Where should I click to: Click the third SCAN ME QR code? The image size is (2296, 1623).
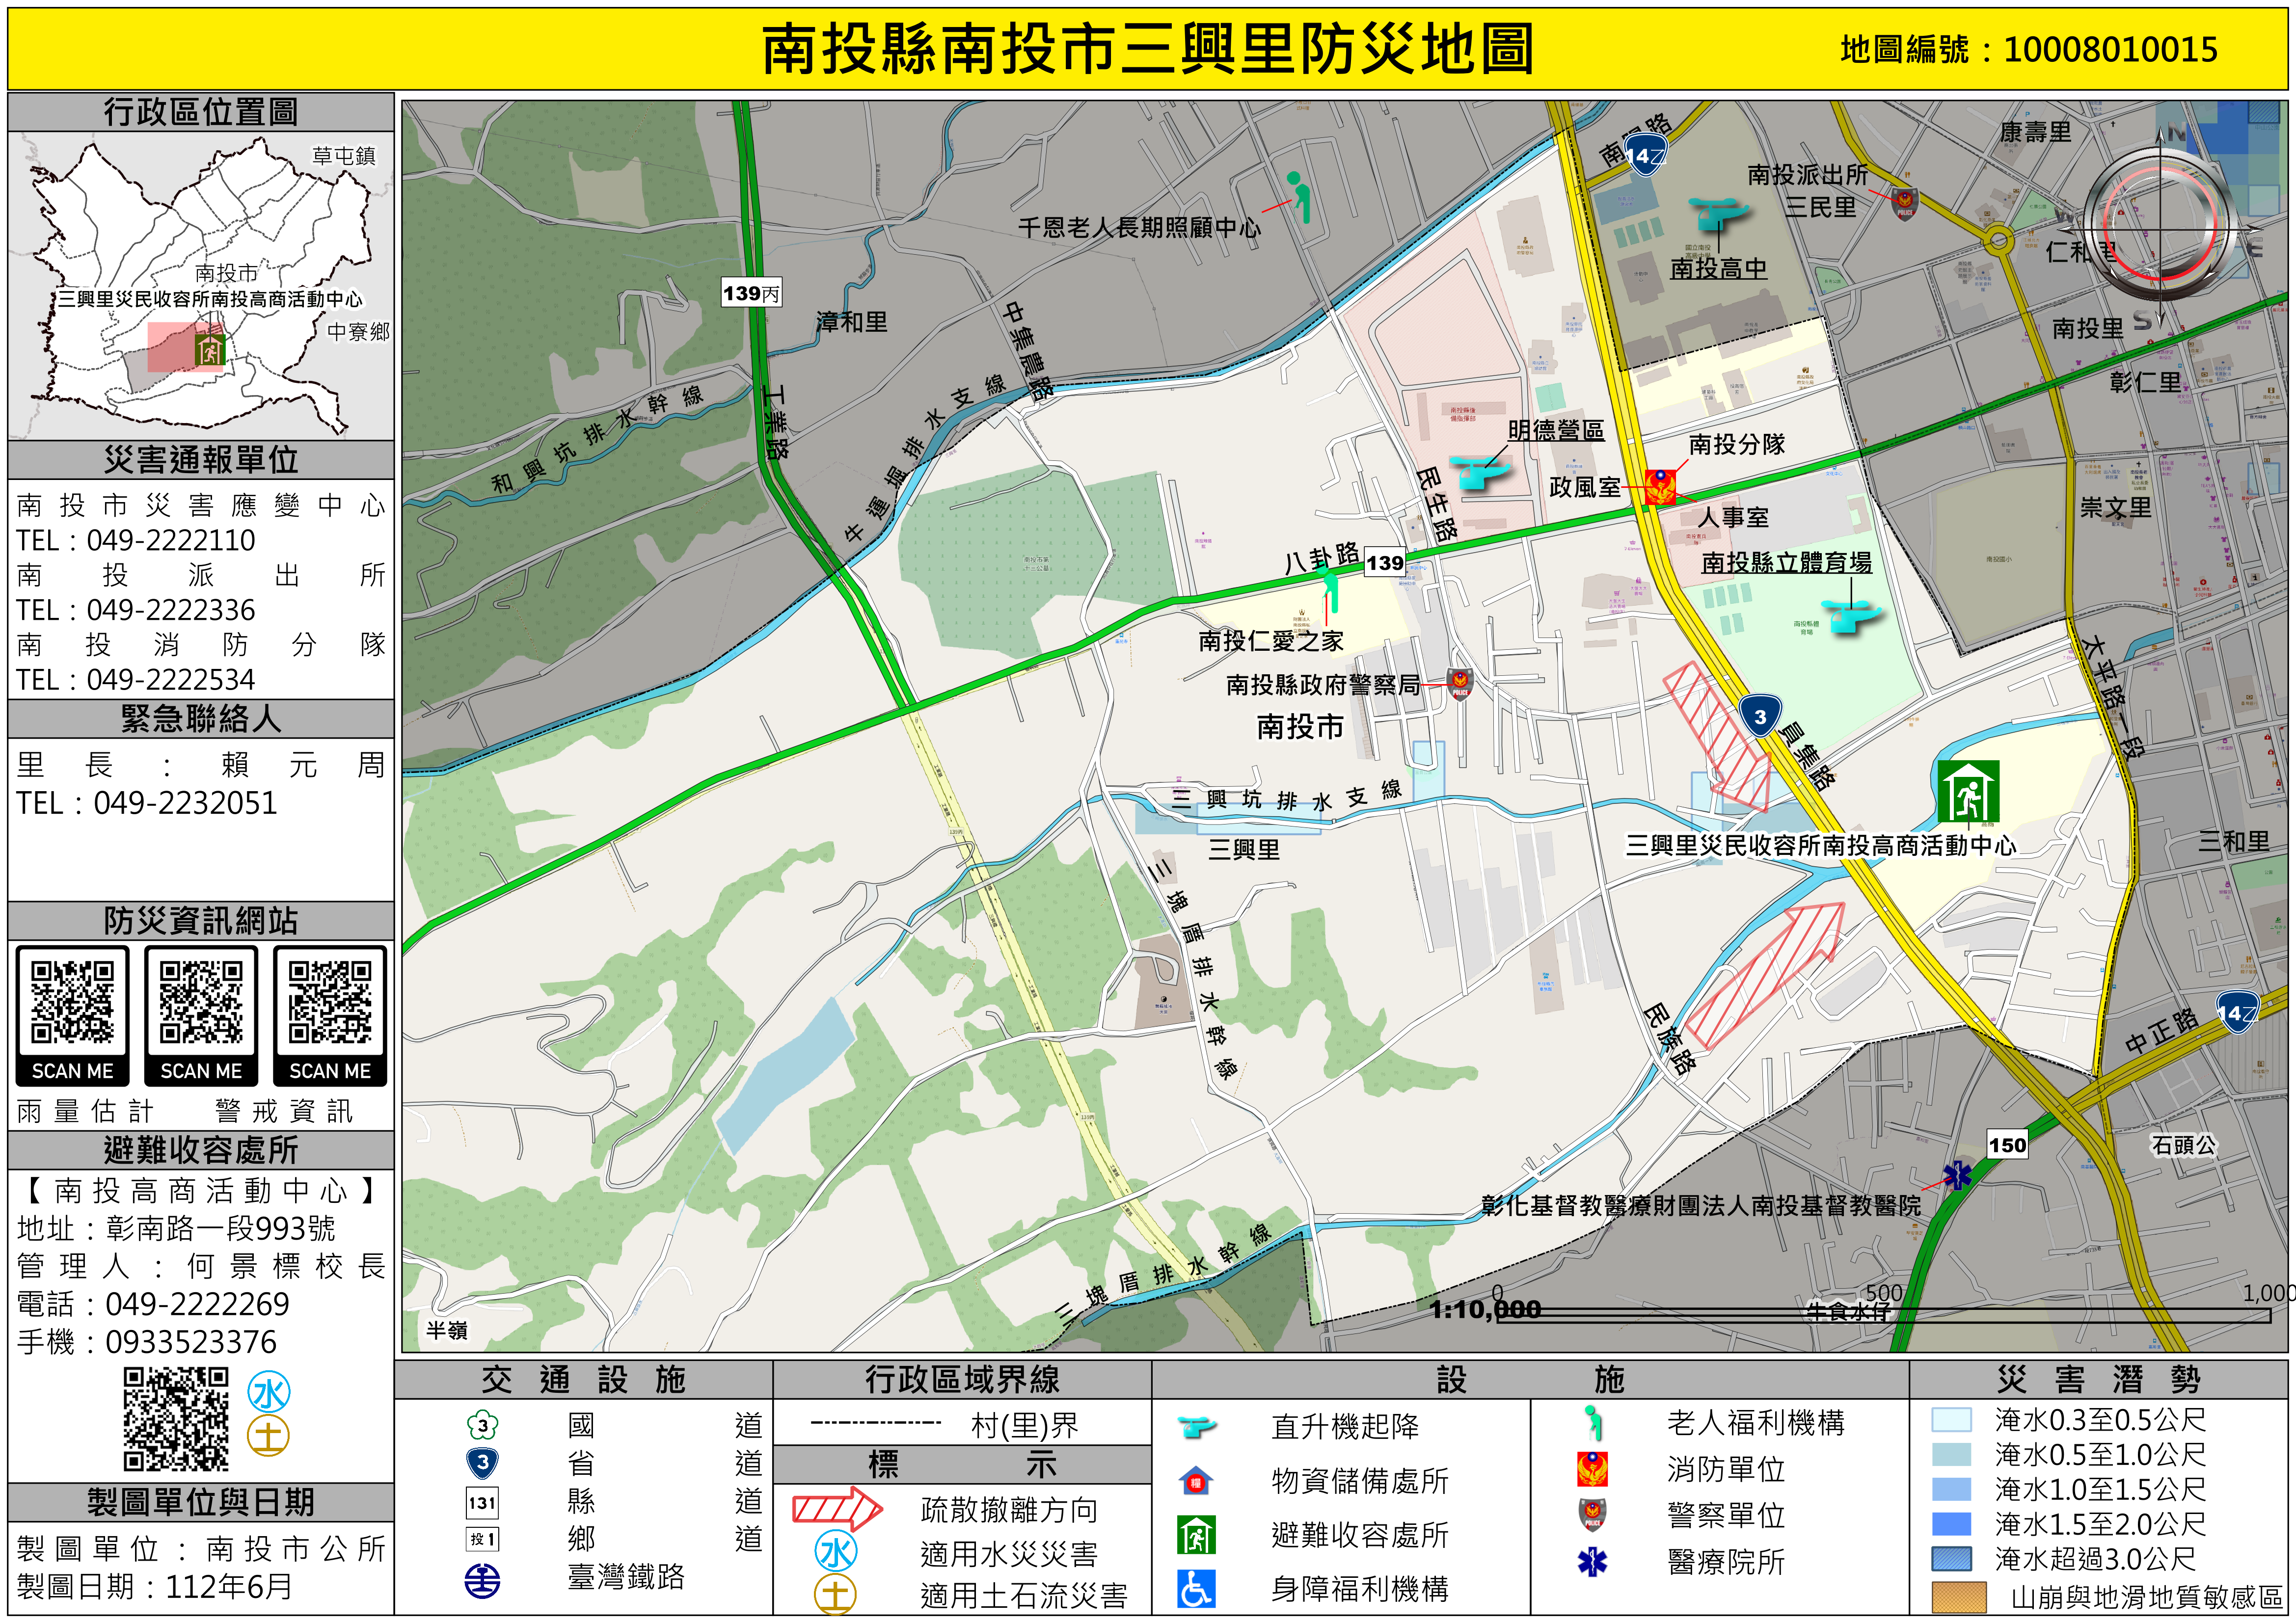point(329,1003)
